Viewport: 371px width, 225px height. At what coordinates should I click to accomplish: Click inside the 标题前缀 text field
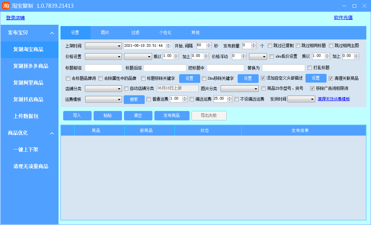pos(103,68)
